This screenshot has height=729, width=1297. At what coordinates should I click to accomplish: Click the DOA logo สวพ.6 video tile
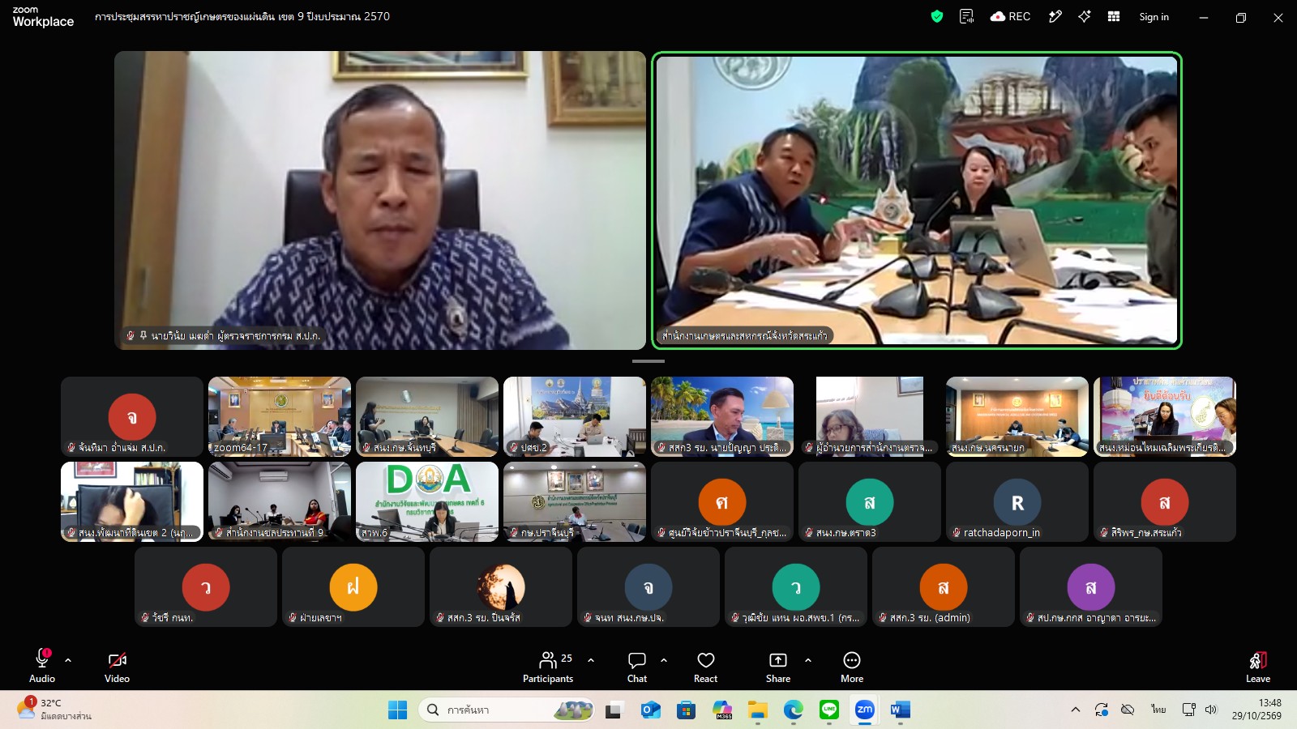pos(427,501)
